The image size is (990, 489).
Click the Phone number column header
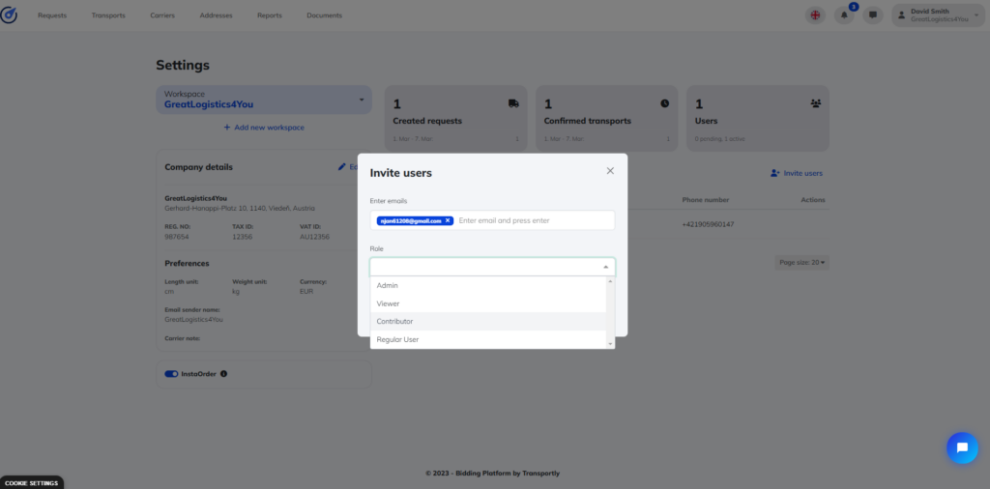click(705, 200)
